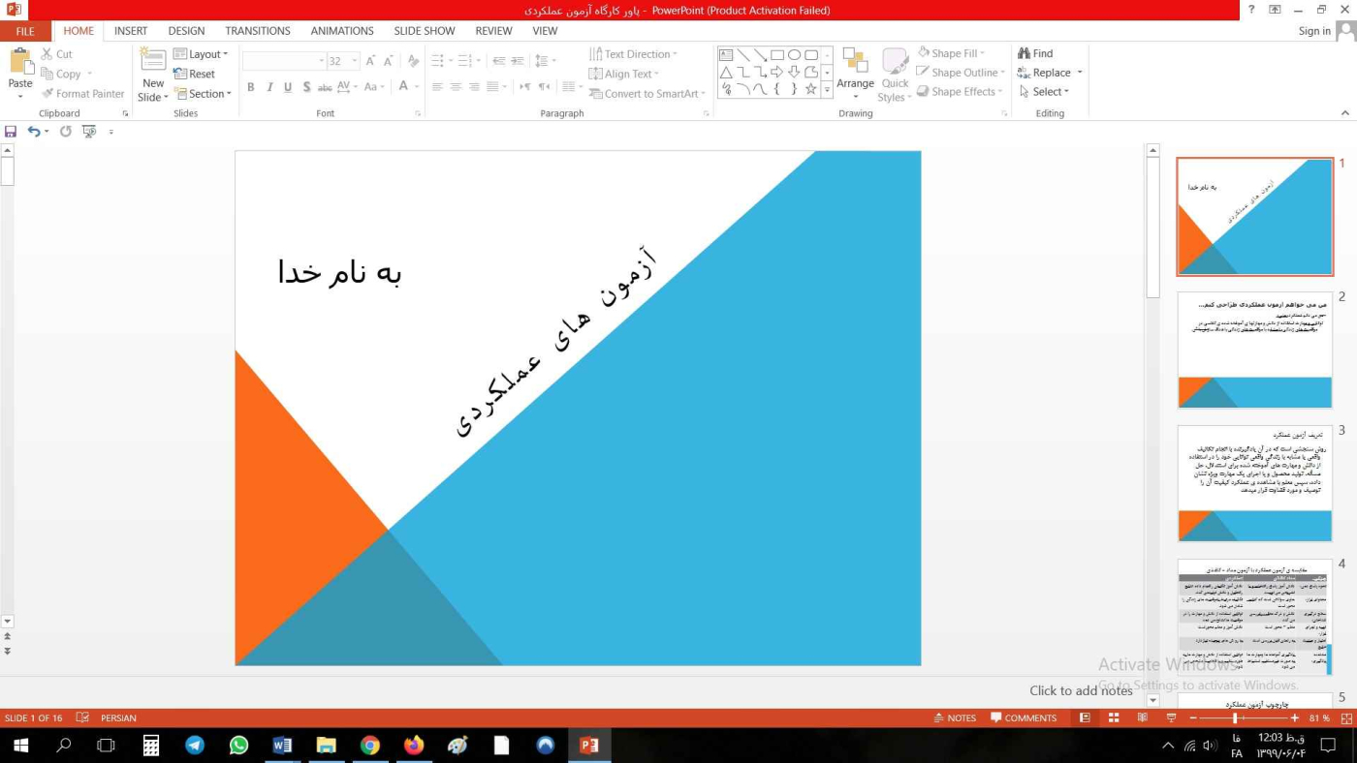This screenshot has width=1357, height=763.
Task: Toggle Italic text formatting
Action: tap(269, 87)
